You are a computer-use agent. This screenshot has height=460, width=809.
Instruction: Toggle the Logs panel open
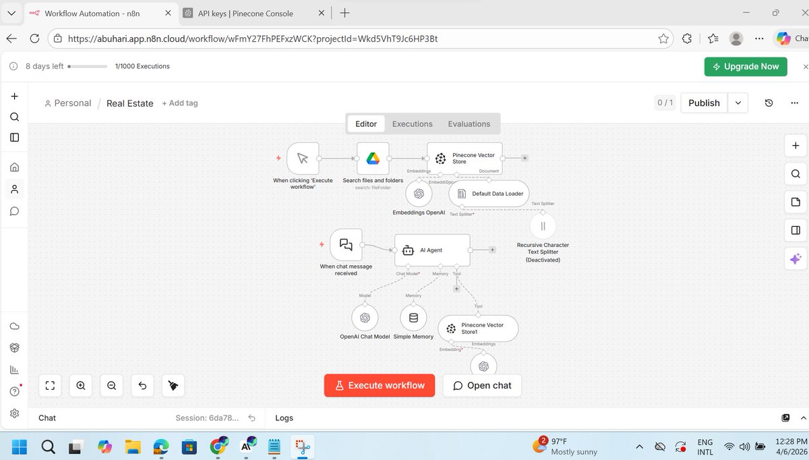[x=284, y=418]
